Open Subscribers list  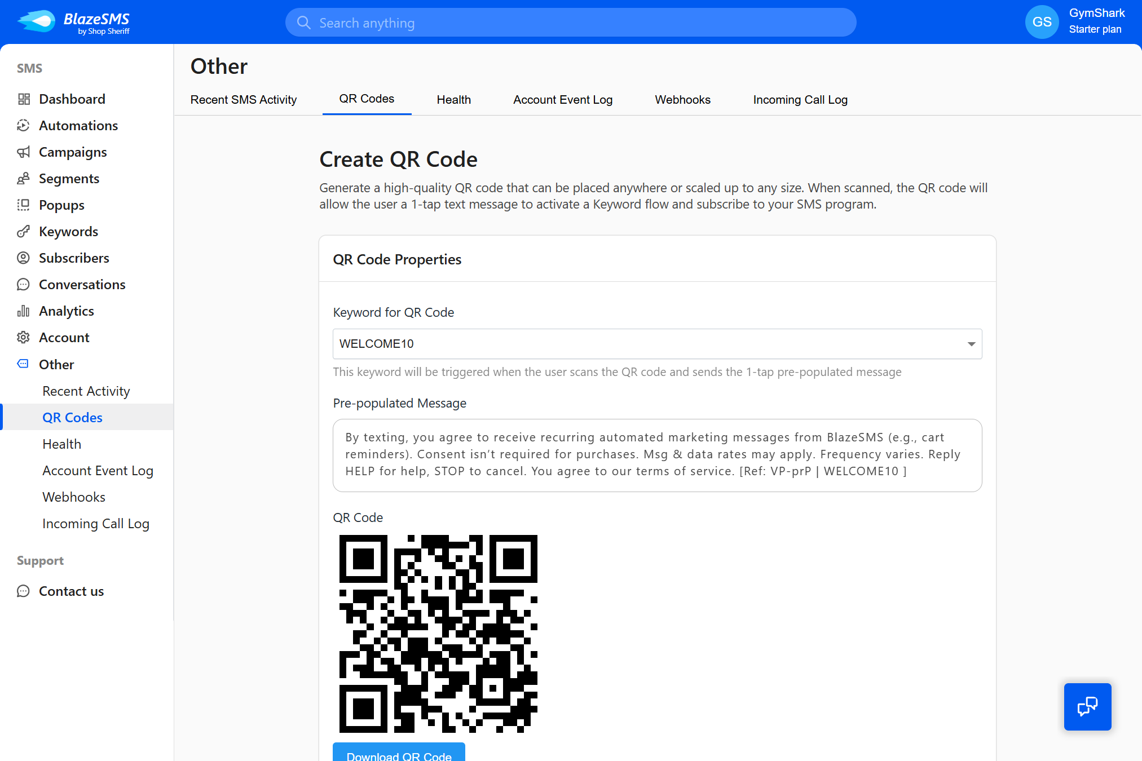(74, 258)
